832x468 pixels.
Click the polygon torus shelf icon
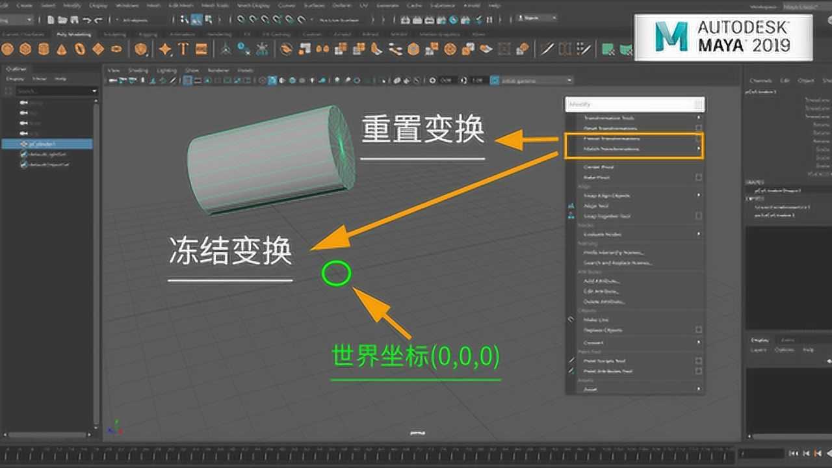80,49
